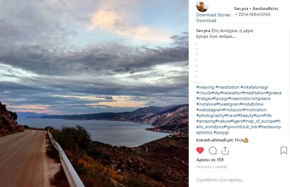The image size is (290, 187).
Task: Open comments with the speech bubble icon
Action: tap(213, 151)
